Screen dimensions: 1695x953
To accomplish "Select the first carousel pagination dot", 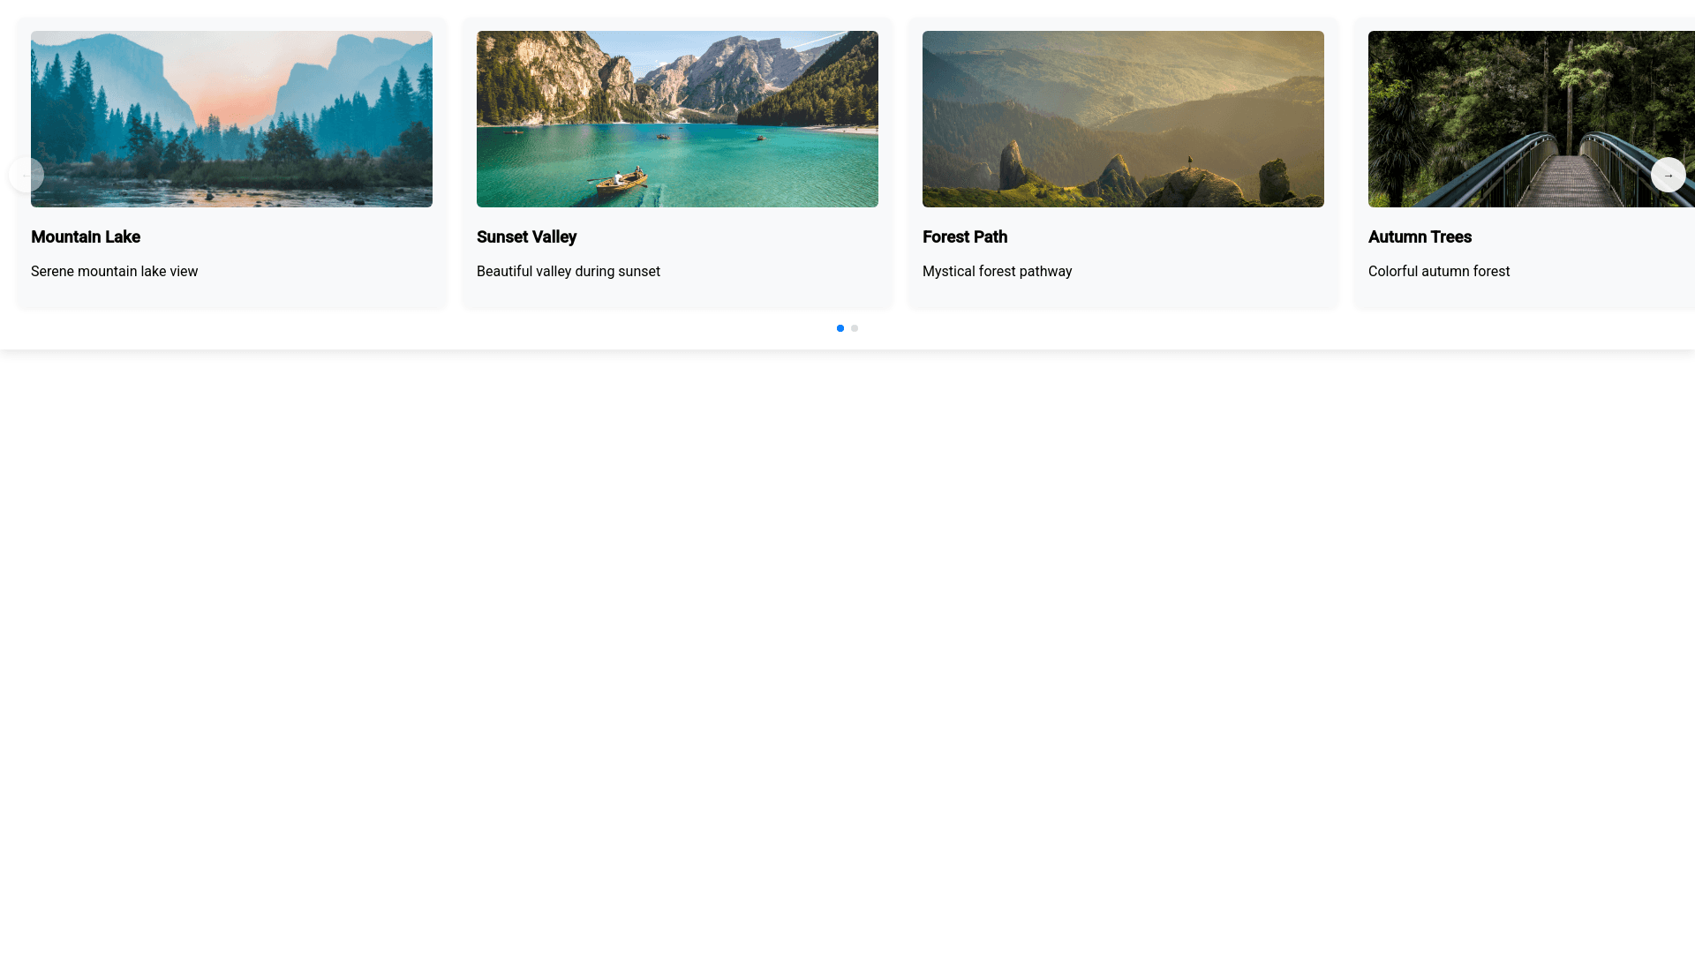I will click(840, 328).
